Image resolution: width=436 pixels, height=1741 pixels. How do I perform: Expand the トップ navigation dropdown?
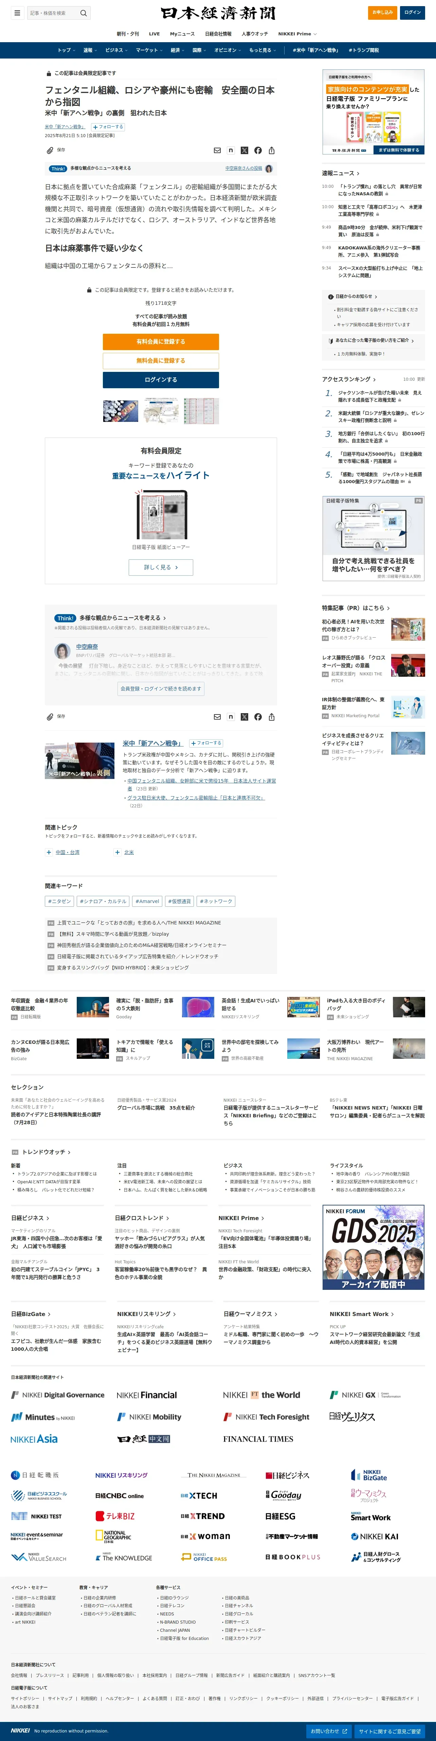[x=67, y=50]
